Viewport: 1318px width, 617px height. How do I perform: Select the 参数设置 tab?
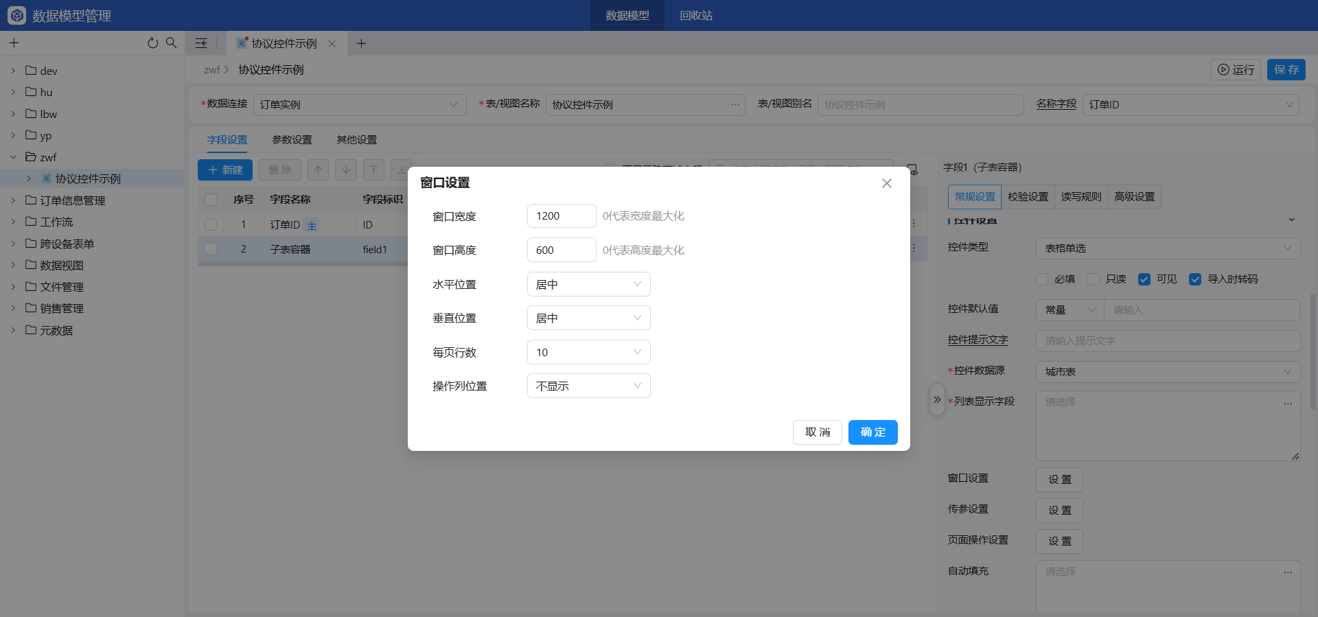tap(292, 139)
